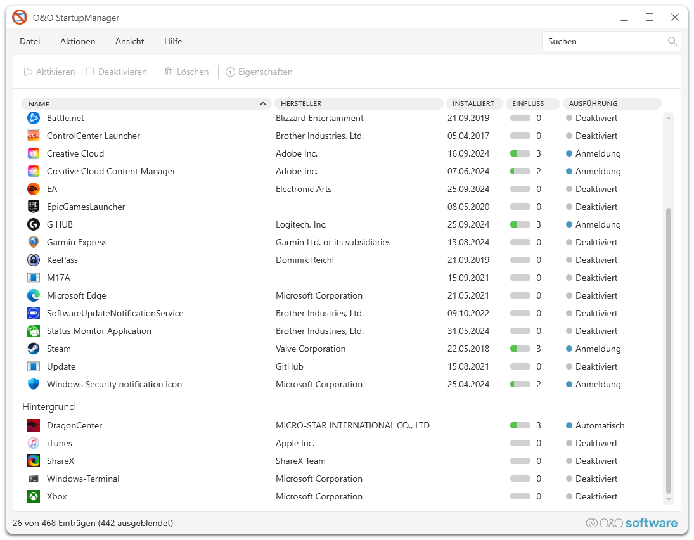Sort by the HERSTELLER column header

tap(359, 103)
